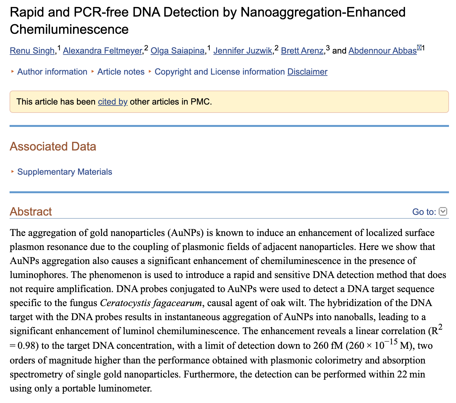Open Alexandra Feltmeyer's author page
Viewport: 456px width, 403px height.
pyautogui.click(x=102, y=50)
